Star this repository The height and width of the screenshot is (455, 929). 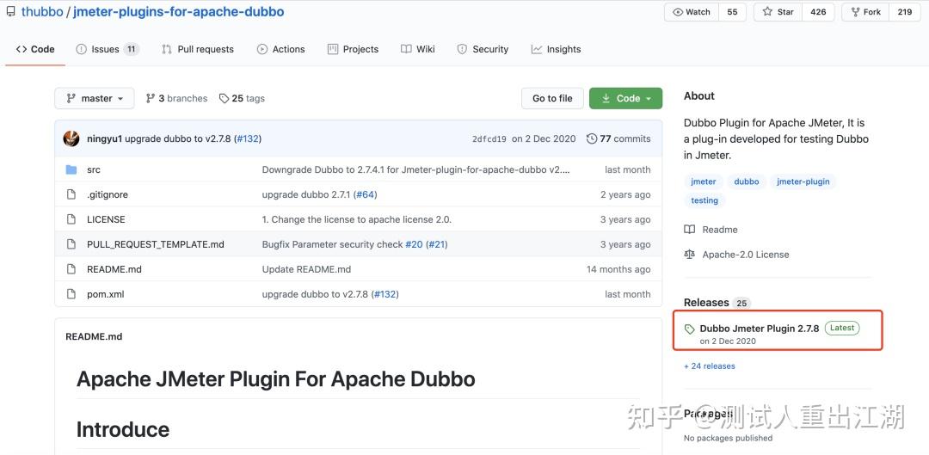(x=778, y=12)
